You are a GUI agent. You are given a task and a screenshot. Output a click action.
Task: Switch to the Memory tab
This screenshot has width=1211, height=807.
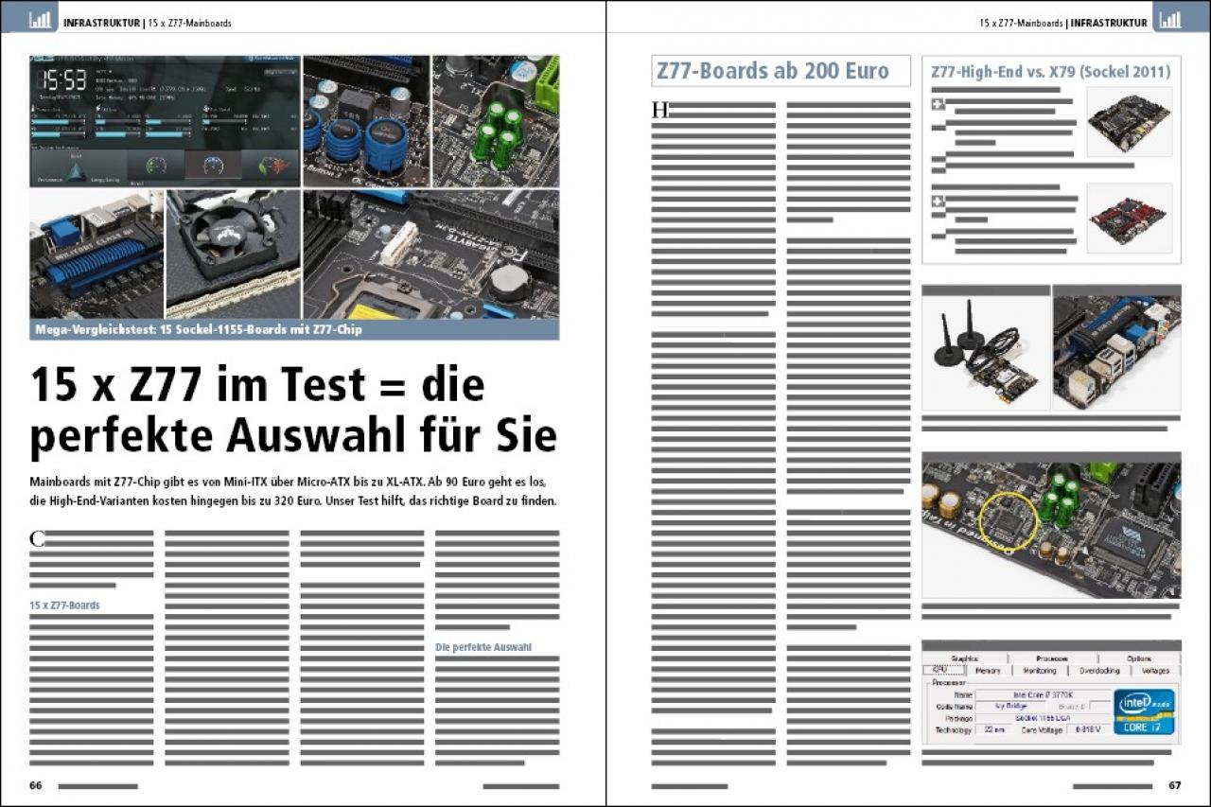[x=987, y=671]
